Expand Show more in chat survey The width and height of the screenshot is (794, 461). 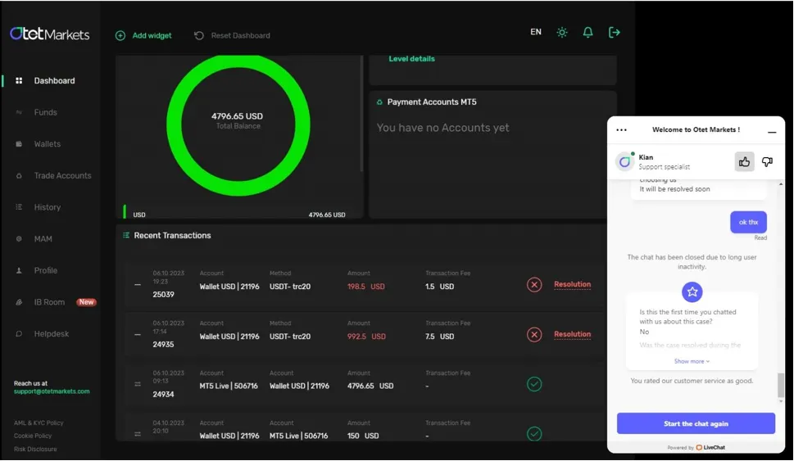(692, 361)
